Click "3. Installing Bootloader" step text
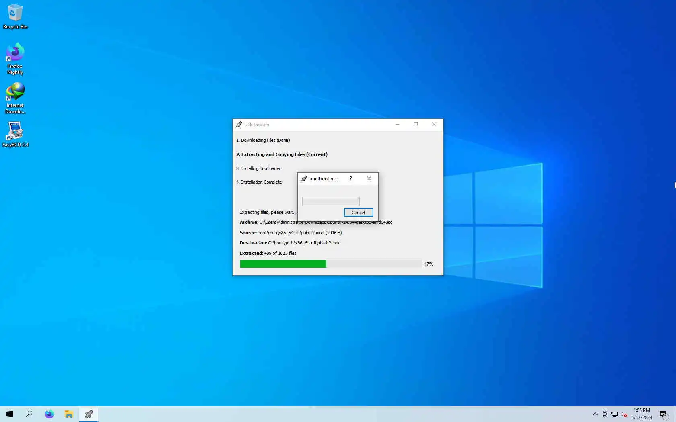The width and height of the screenshot is (676, 422). 258,168
